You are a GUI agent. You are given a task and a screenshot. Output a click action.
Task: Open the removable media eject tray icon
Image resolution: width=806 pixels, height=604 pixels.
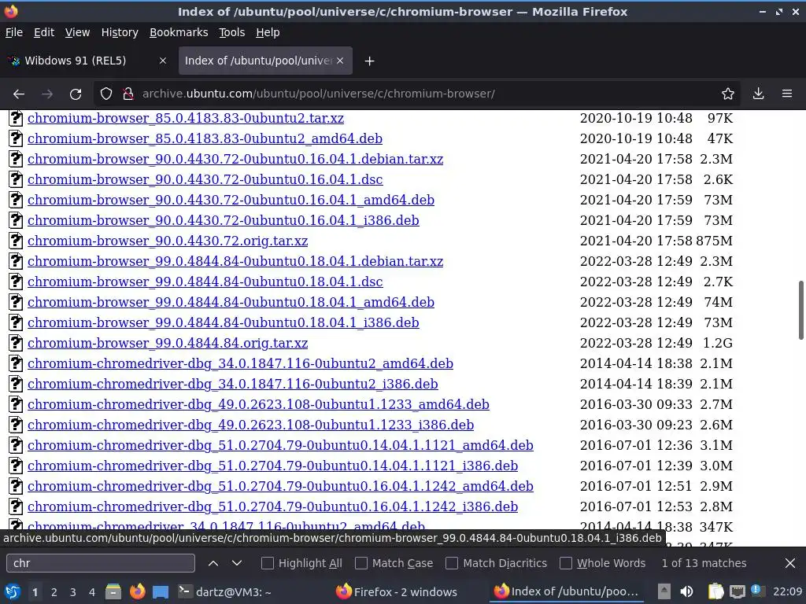click(664, 592)
